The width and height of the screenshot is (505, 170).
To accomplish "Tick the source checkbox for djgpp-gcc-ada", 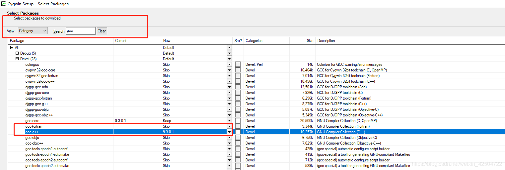I will [x=238, y=87].
